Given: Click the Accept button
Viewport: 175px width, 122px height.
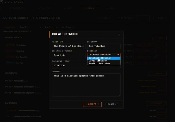Looking at the screenshot, I should 92,104.
